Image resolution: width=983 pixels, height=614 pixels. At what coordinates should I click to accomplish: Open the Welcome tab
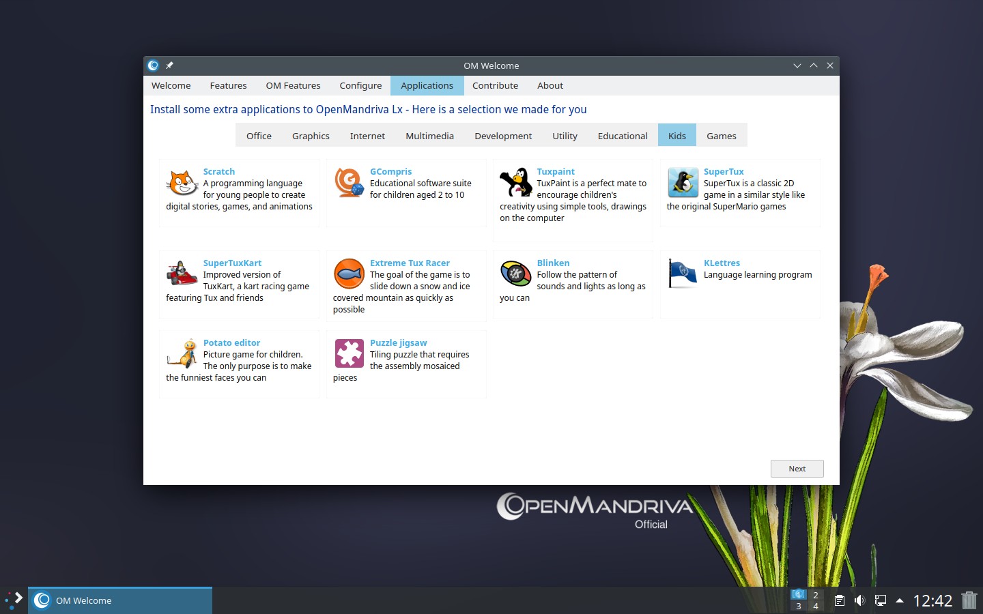pyautogui.click(x=171, y=85)
